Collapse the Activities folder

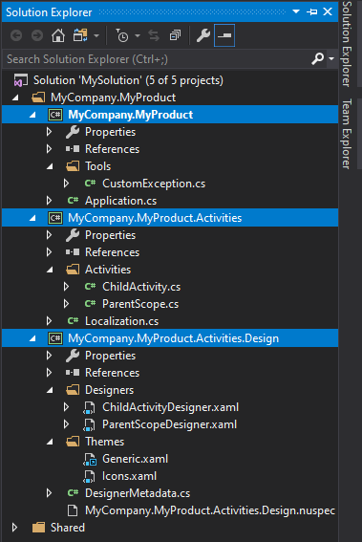click(50, 270)
